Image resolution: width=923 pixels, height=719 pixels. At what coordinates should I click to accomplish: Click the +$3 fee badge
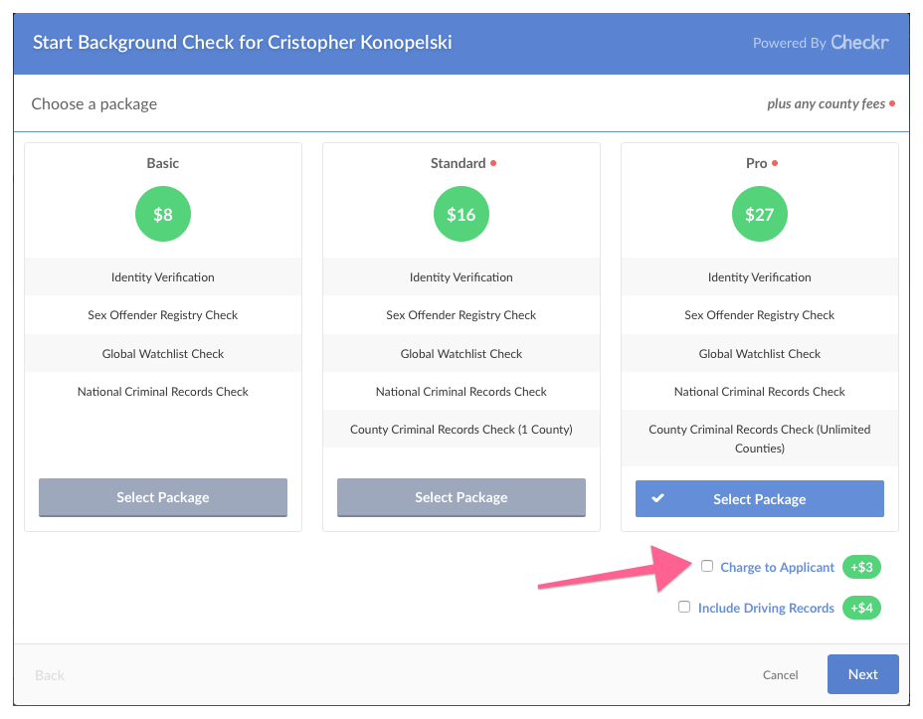pos(861,568)
